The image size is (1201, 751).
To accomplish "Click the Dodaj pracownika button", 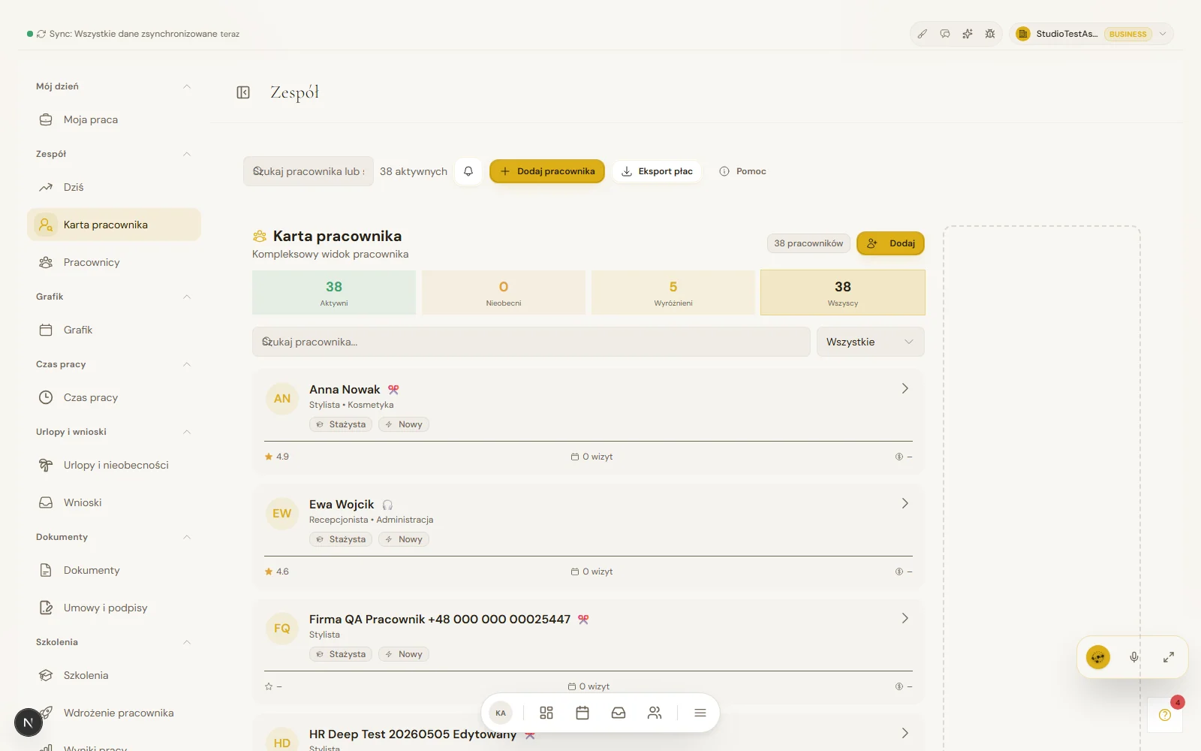I will coord(547,171).
